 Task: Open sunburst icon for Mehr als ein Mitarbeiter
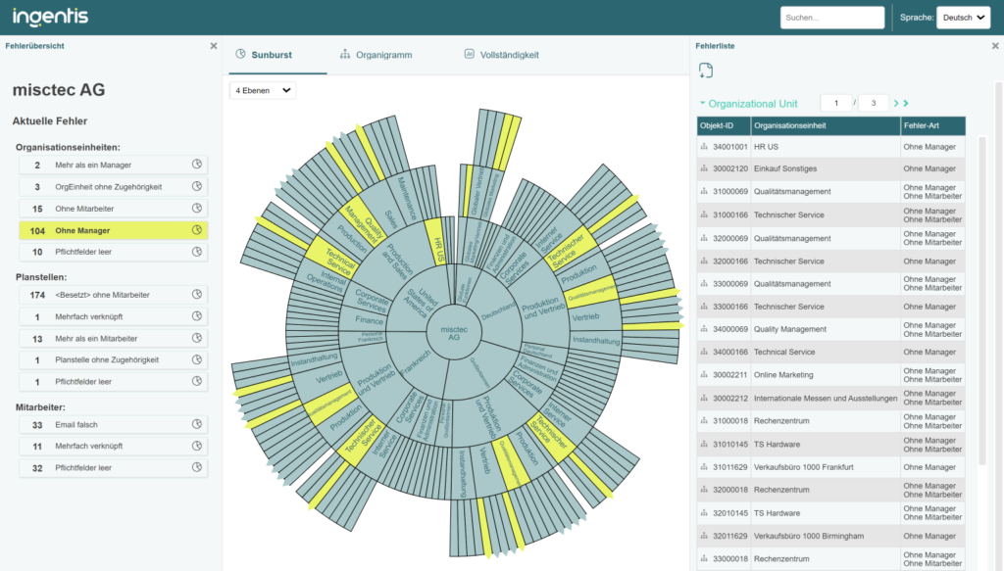point(196,338)
